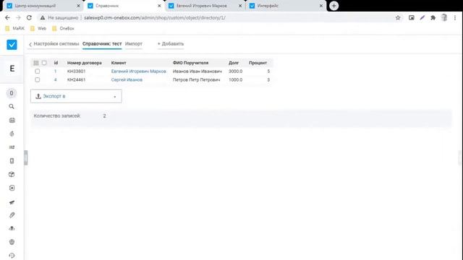Click the ФИО Поручителя column header
Screen dimensions: 463x260
tap(190, 63)
